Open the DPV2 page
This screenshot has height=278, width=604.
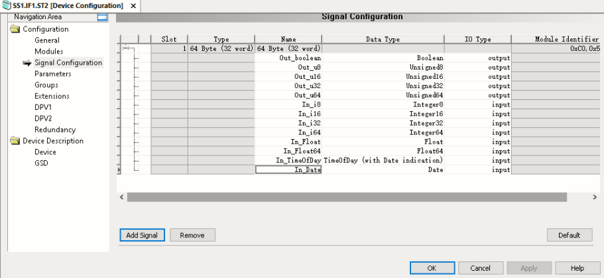[x=43, y=118]
